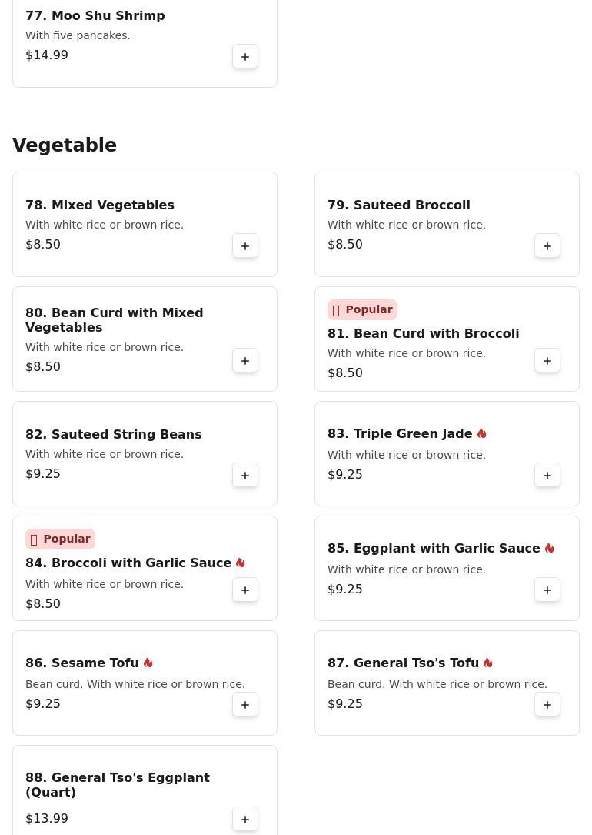The width and height of the screenshot is (592, 835).
Task: Open 81. Bean Curd with Broccoli details
Action: (423, 333)
